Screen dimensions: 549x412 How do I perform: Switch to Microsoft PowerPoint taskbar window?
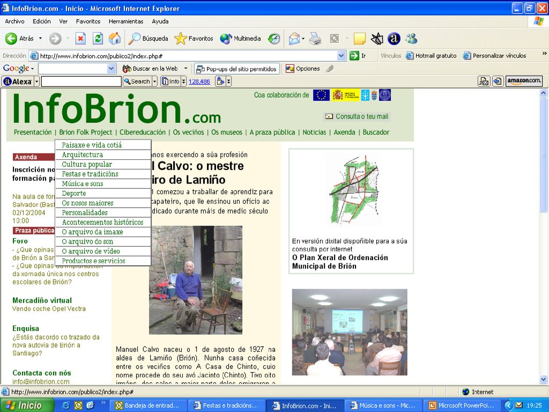coord(462,406)
